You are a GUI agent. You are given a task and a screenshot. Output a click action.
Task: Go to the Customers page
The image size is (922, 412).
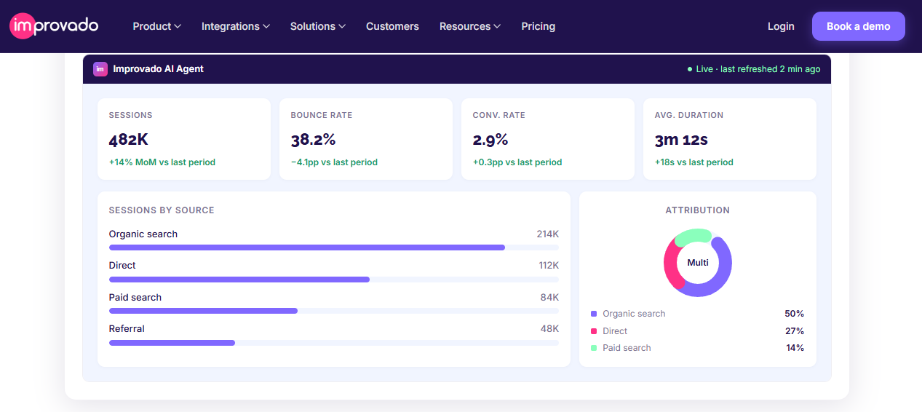(x=392, y=26)
